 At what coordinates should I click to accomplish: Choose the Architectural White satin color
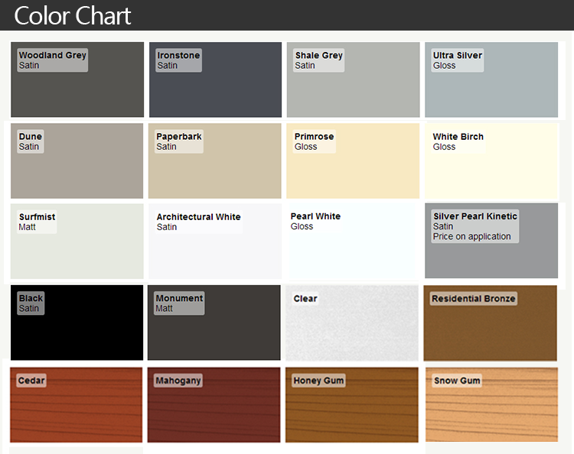[215, 242]
